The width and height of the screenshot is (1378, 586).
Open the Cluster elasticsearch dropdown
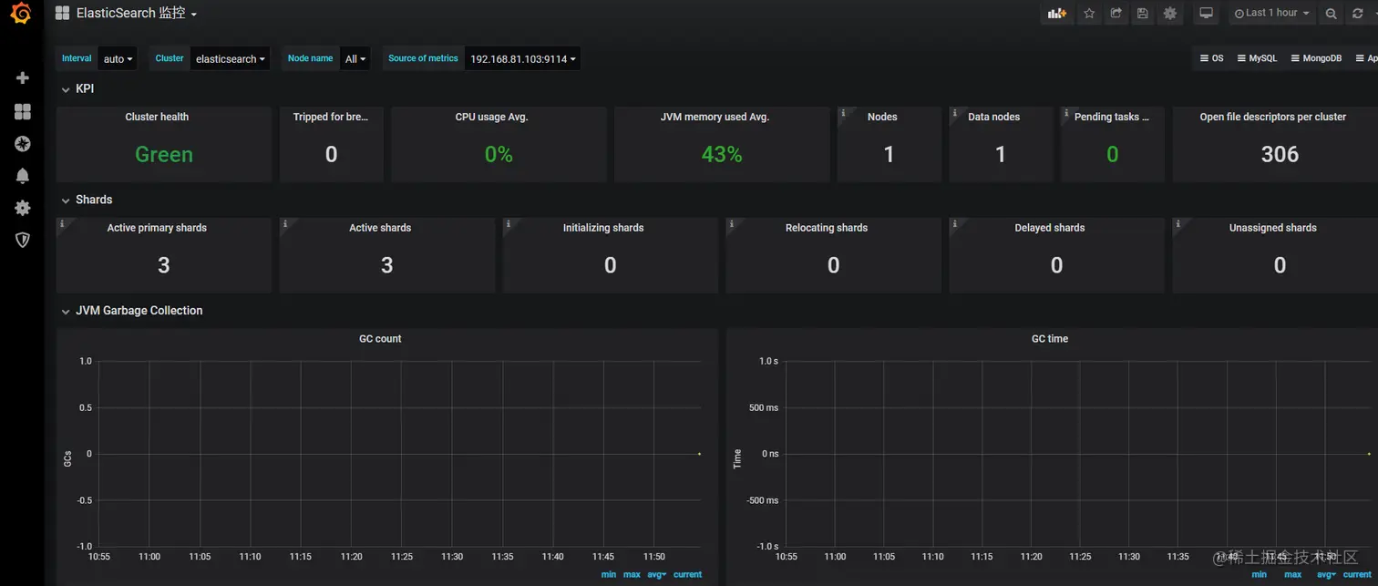coord(231,59)
